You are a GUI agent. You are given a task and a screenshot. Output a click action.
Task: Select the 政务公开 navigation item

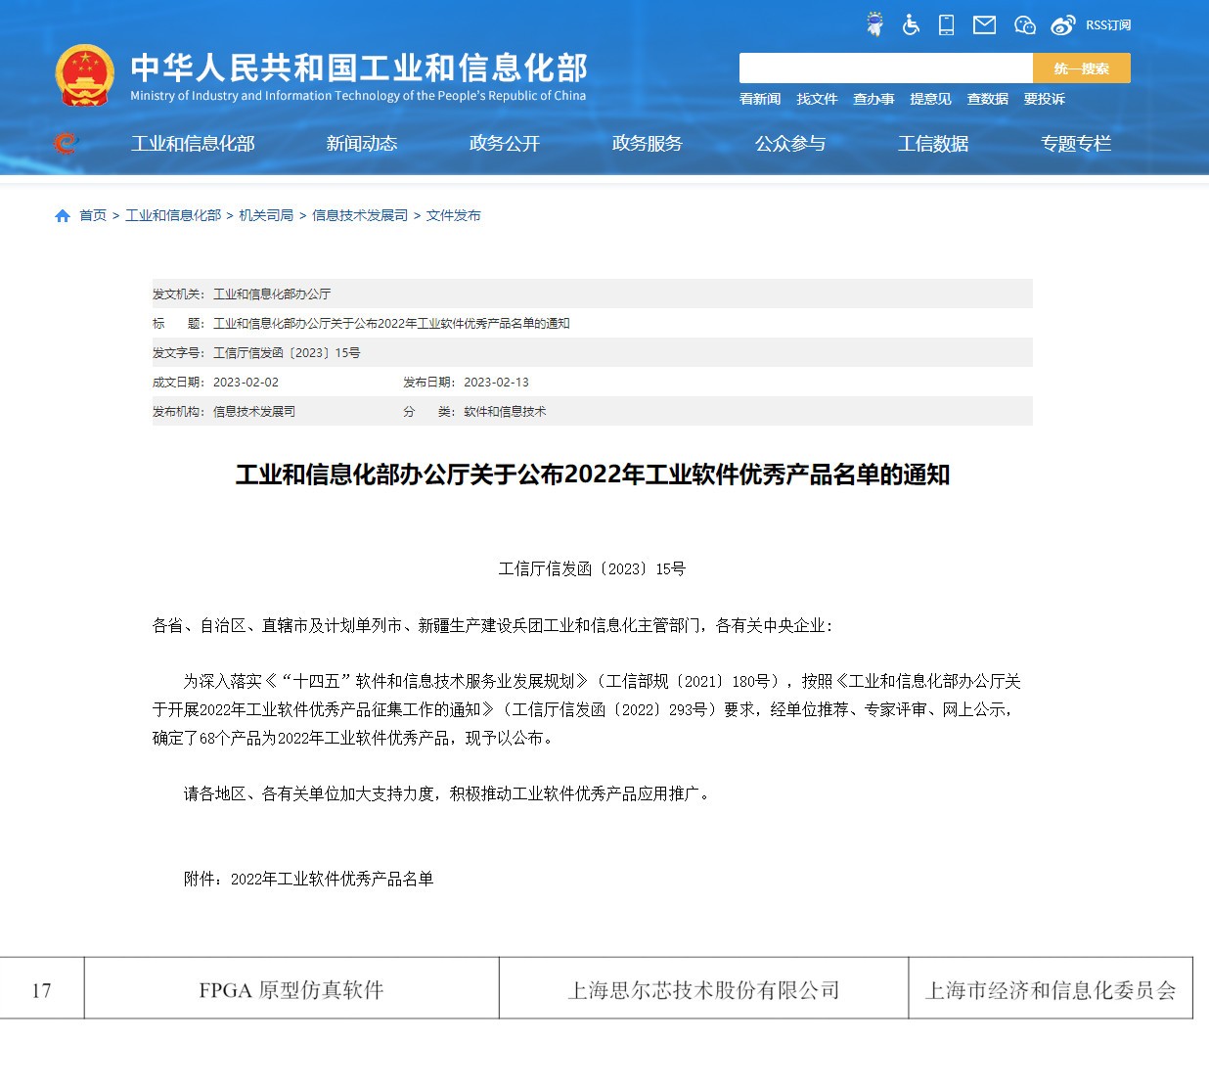pyautogui.click(x=504, y=144)
